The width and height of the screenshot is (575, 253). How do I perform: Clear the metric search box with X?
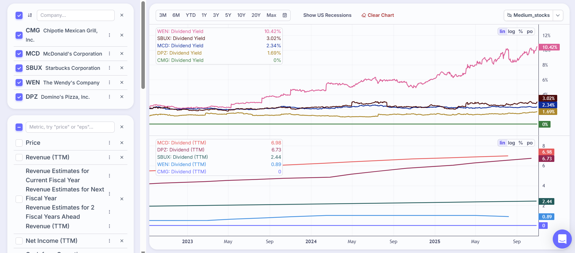coord(122,127)
